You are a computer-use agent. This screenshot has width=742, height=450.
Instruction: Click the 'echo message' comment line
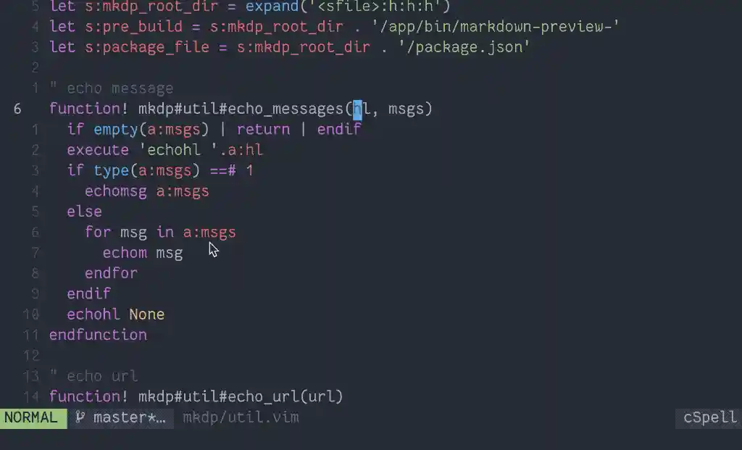(x=111, y=88)
